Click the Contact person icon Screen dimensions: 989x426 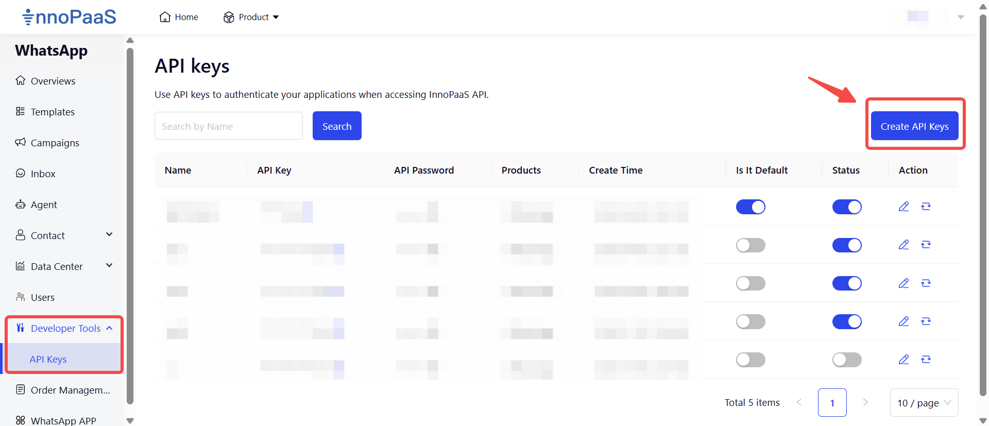(21, 235)
